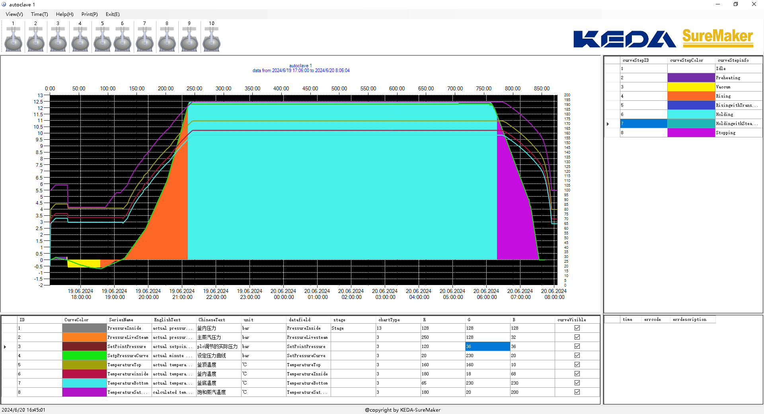Click the autoclave 8 icon
764x414 pixels.
pyautogui.click(x=167, y=40)
